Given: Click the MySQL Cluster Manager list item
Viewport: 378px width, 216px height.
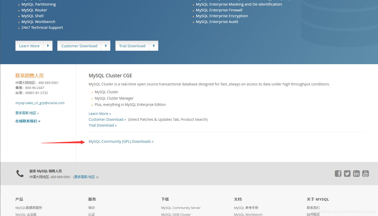Looking at the screenshot, I should click(114, 98).
